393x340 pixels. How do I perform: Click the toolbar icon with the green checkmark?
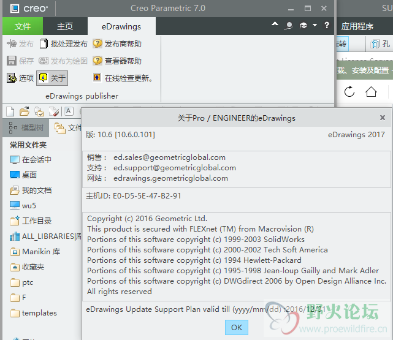point(39,111)
